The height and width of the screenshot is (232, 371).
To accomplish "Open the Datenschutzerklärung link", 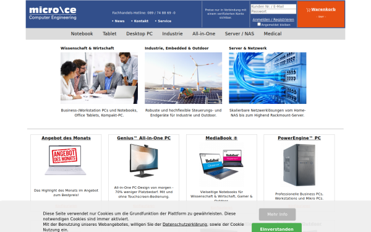I will pos(185,224).
